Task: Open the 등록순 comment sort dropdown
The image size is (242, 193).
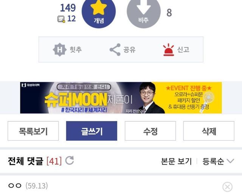Action: pyautogui.click(x=218, y=161)
